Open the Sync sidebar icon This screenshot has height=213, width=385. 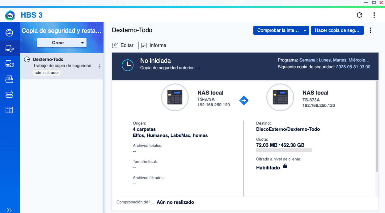point(10,64)
